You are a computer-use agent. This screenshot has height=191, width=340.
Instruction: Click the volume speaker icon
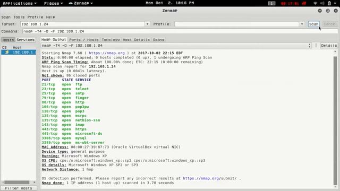pyautogui.click(x=322, y=3)
